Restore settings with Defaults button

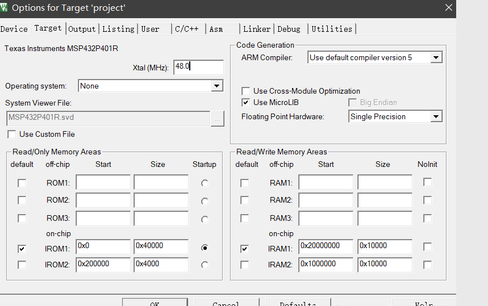tap(298, 302)
